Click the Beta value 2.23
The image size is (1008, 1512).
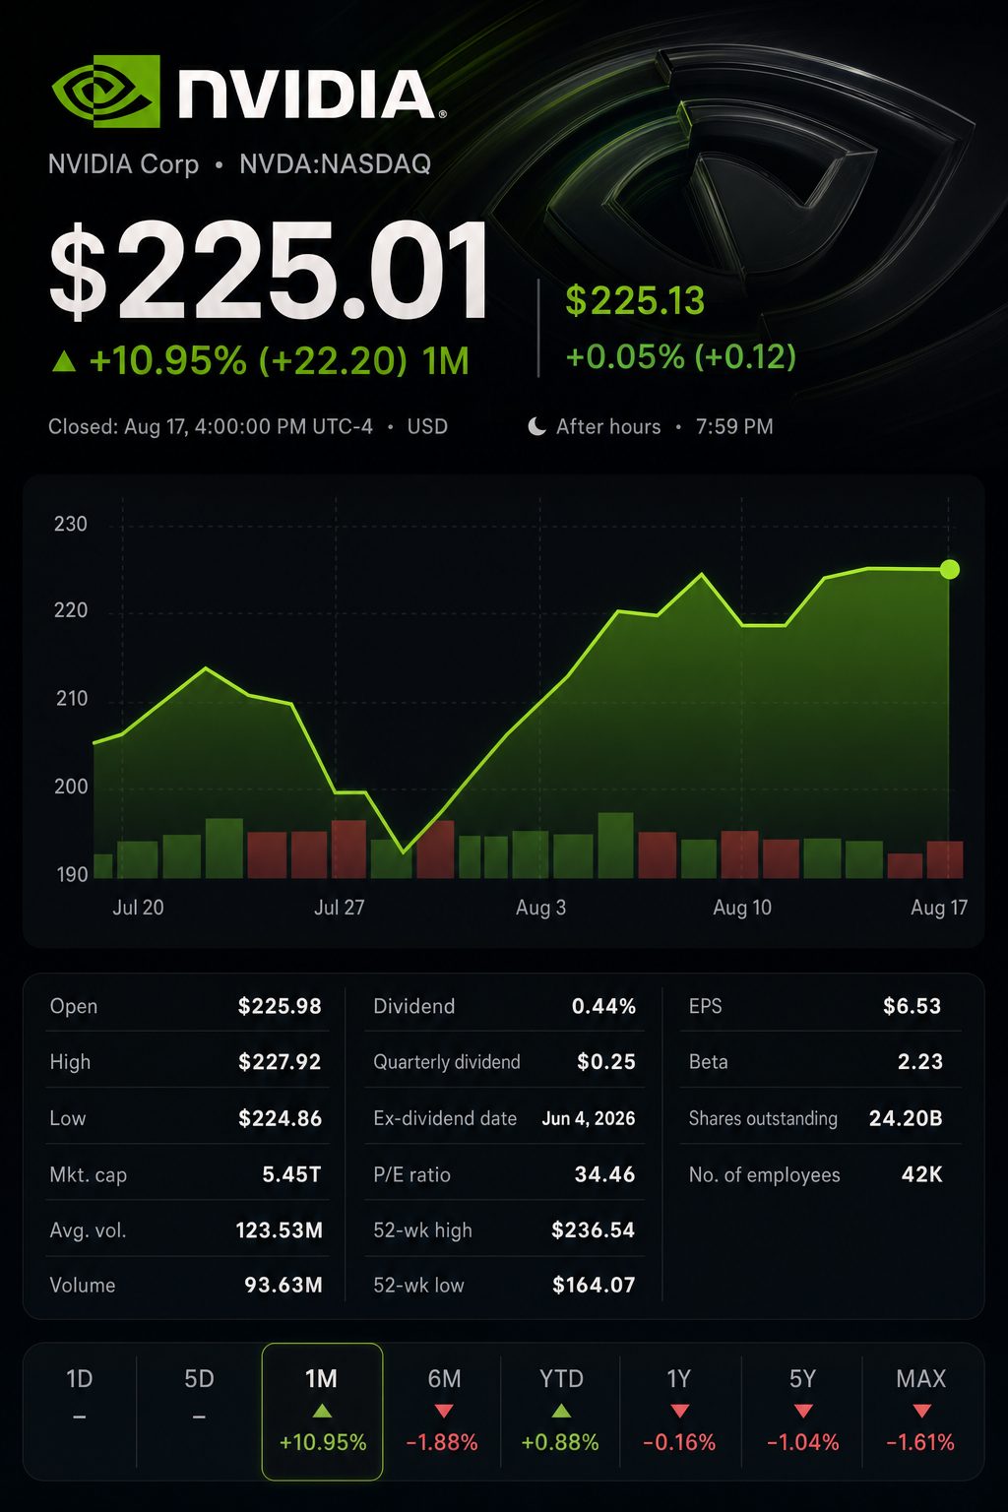tap(920, 1062)
